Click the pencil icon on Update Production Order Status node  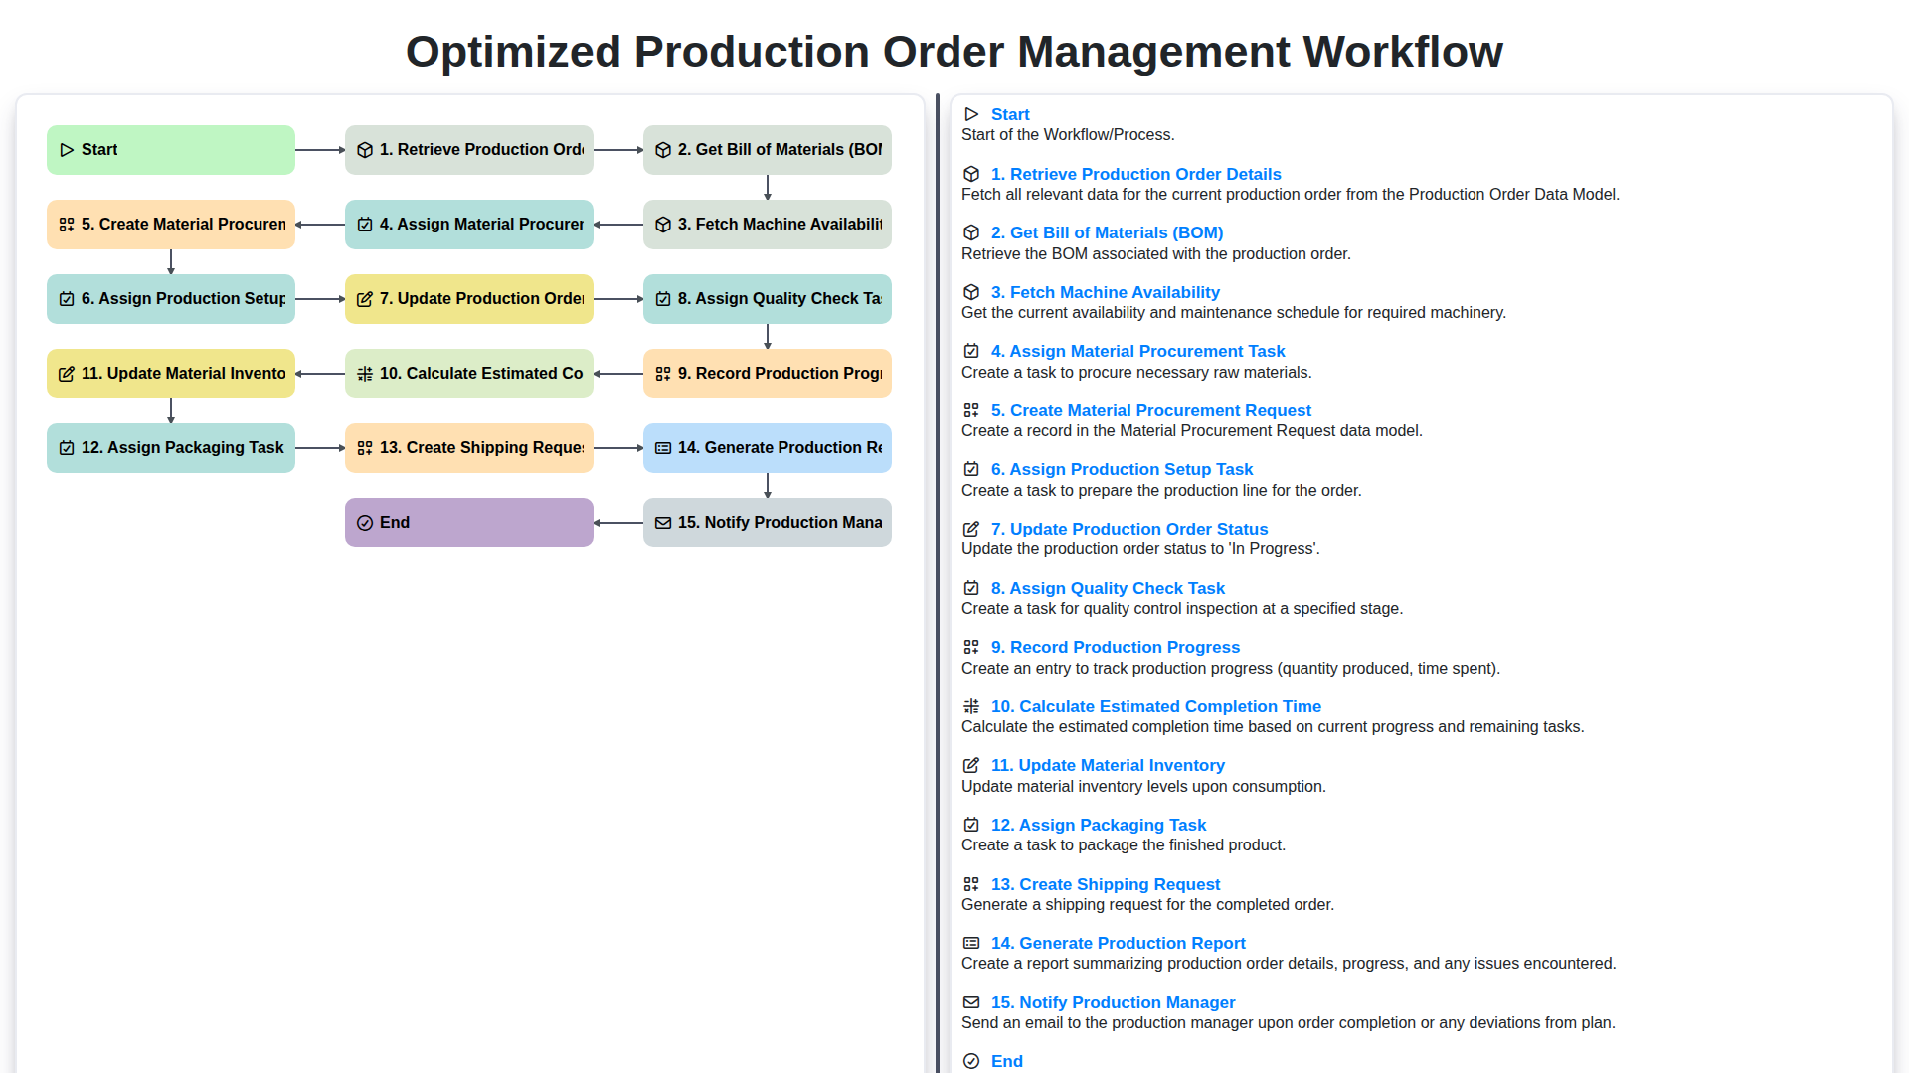click(x=364, y=298)
